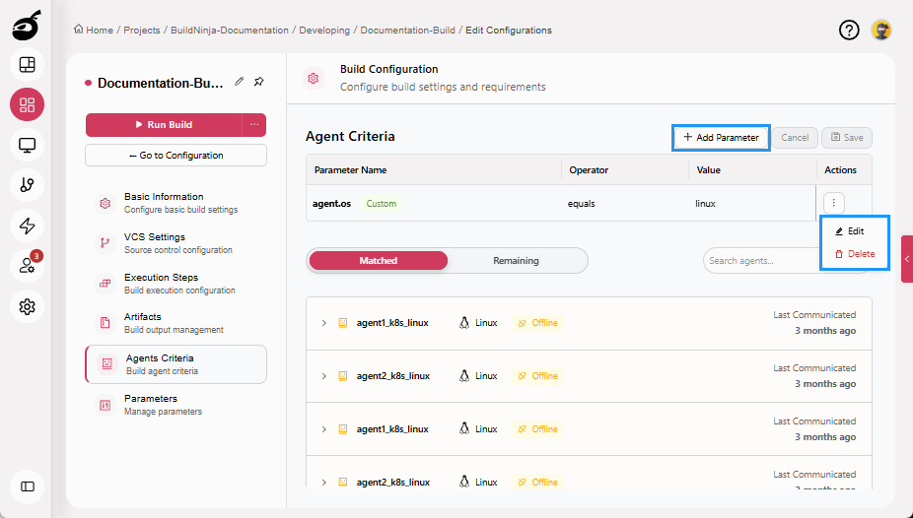Click the Cancel button
Viewport: 913px width, 518px height.
(x=795, y=138)
